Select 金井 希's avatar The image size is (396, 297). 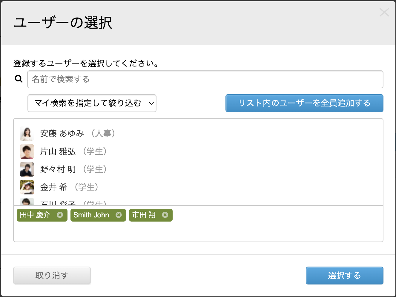pos(27,187)
